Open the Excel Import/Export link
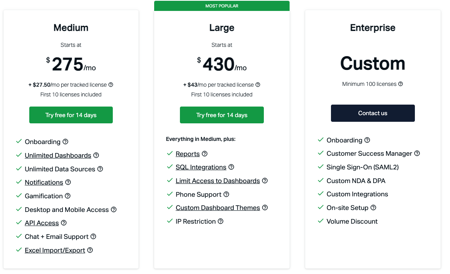Screen dimensions: 450x274 pyautogui.click(x=55, y=250)
